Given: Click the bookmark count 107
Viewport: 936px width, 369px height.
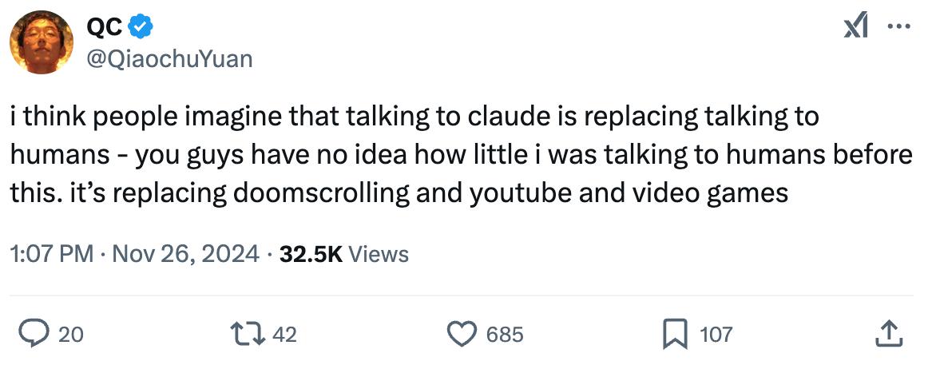Looking at the screenshot, I should 716,334.
